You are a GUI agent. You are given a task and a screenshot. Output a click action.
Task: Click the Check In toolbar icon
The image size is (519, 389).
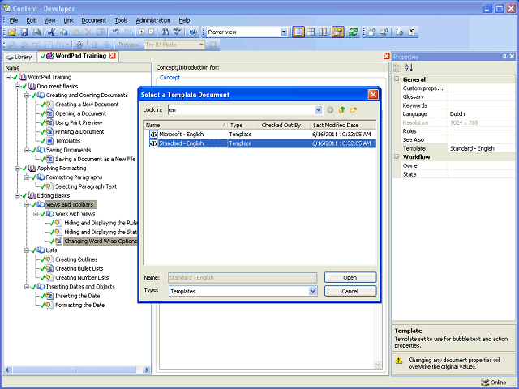[x=372, y=32]
